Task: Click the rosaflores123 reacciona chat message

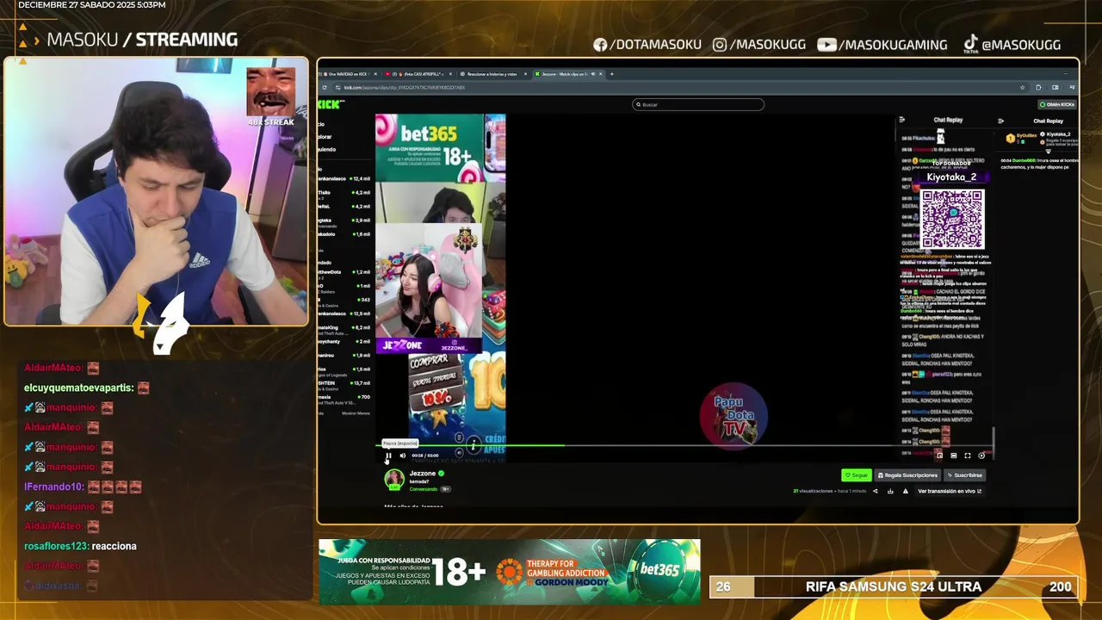Action: tap(80, 546)
